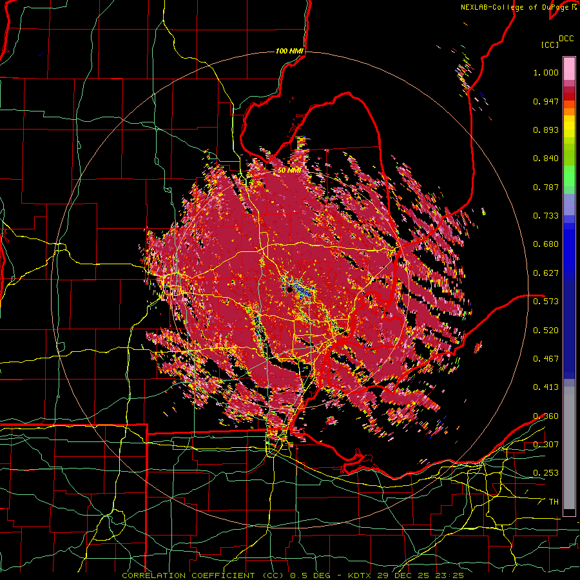Click the 100 NMI range ring label

point(289,51)
